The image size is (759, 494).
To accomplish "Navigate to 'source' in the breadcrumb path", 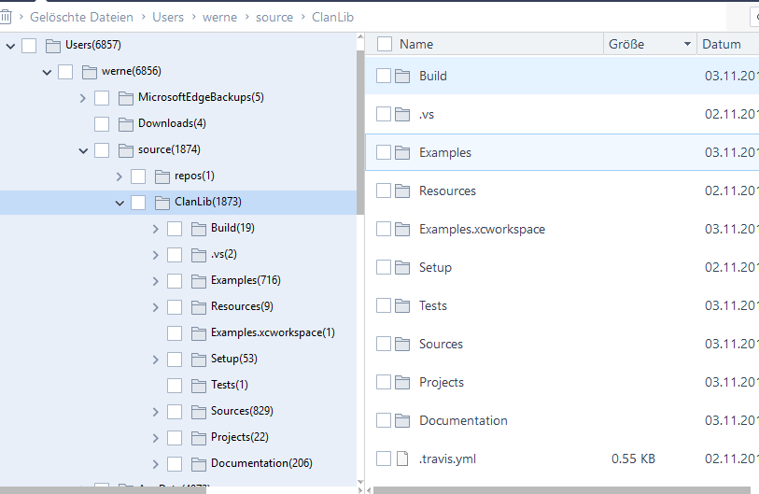I will pyautogui.click(x=274, y=17).
